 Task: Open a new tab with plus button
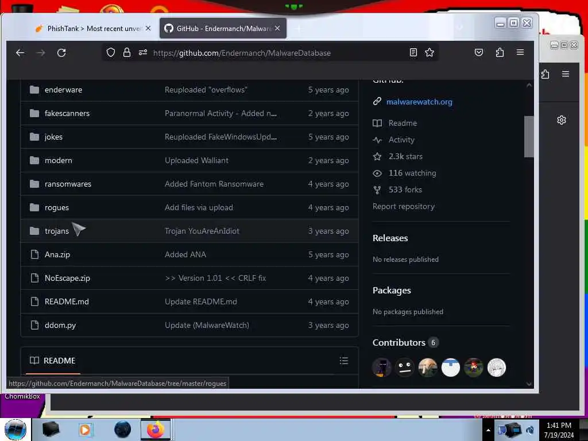click(299, 29)
